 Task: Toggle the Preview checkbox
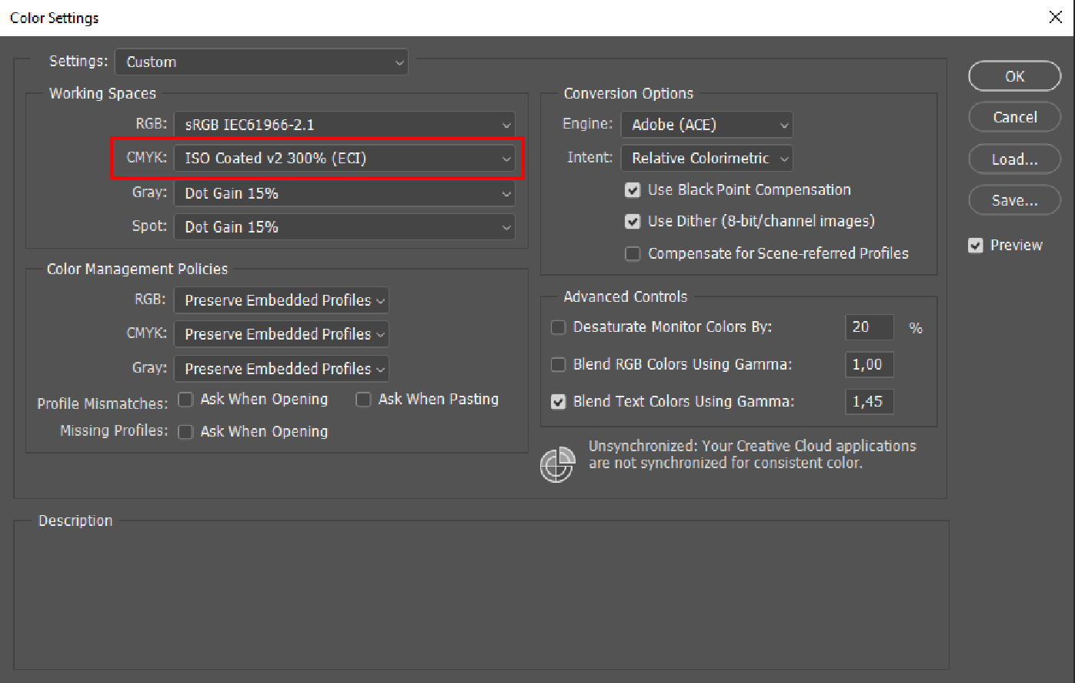pos(976,246)
